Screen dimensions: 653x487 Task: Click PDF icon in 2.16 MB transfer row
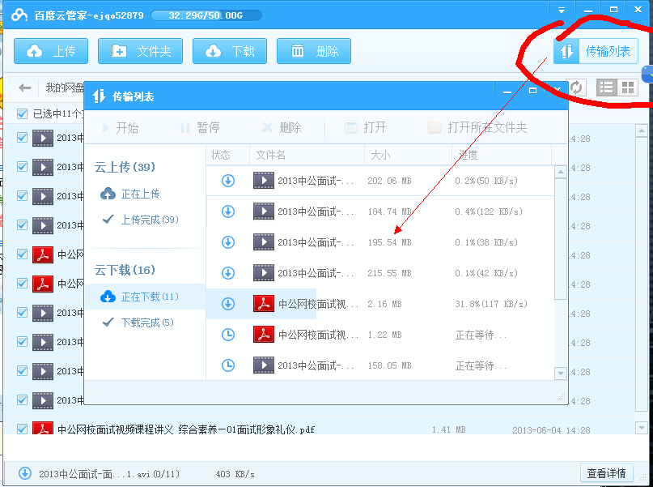(x=264, y=304)
